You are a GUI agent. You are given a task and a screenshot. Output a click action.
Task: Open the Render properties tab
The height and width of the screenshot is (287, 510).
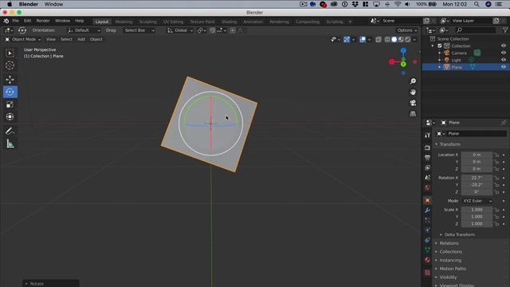click(427, 147)
